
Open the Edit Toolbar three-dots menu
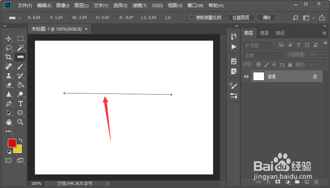[x=9, y=131]
